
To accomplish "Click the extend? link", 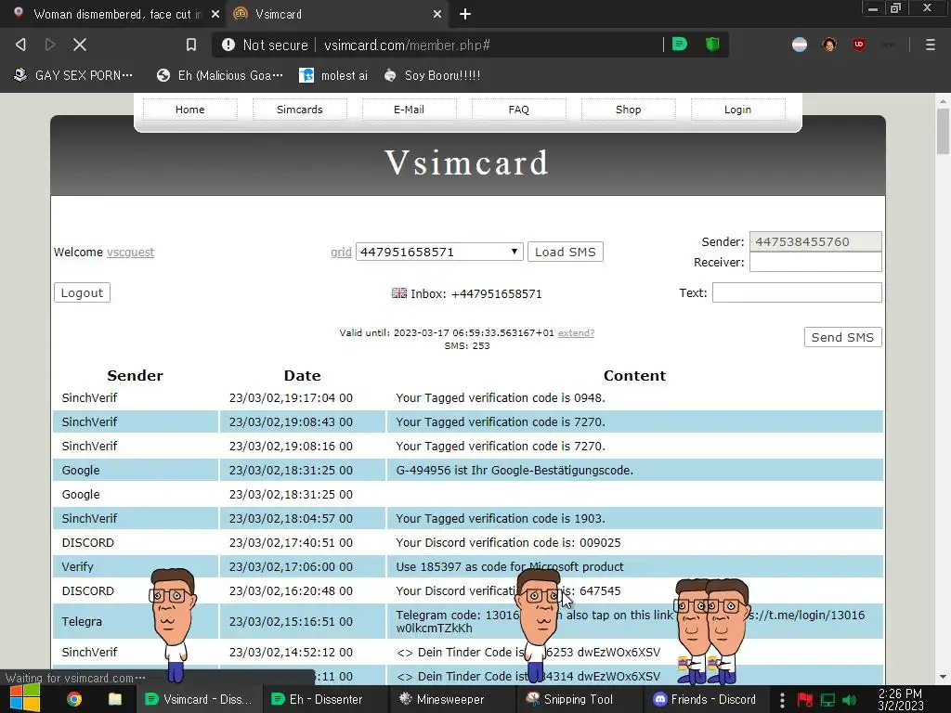I will (x=576, y=333).
